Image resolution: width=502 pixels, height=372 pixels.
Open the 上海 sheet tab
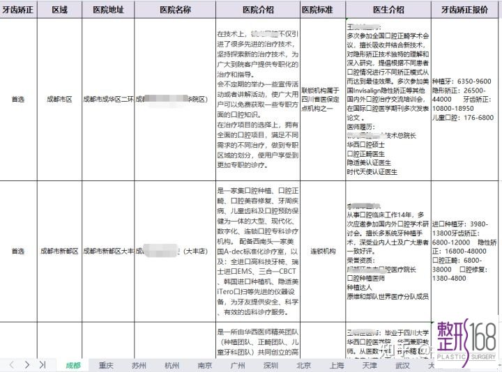tap(337, 365)
